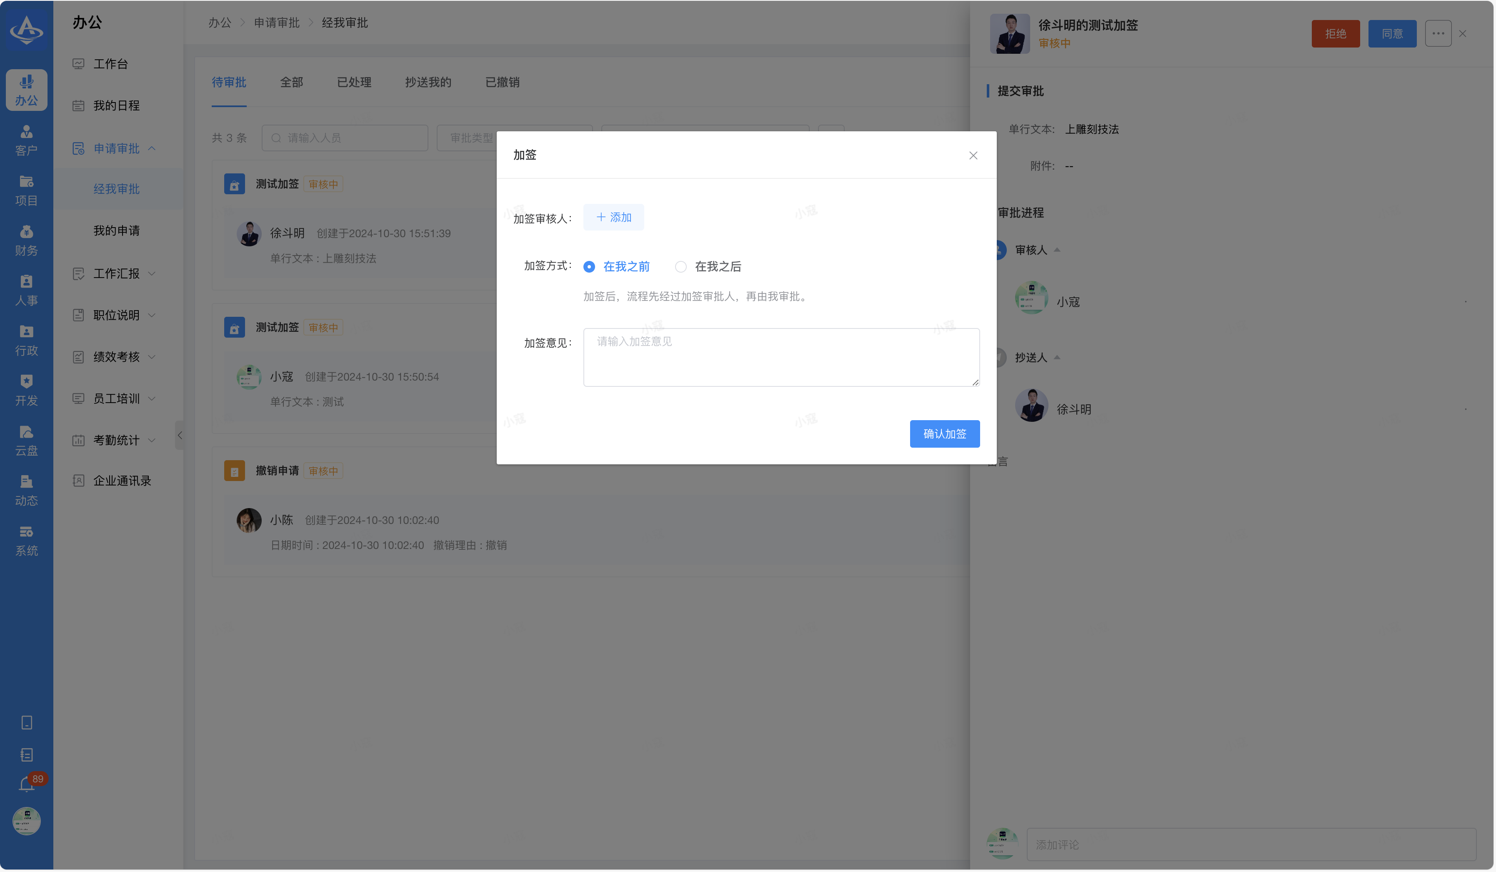Click the notification bell with 89 badge
Screen dimensions: 1496x872
pos(27,784)
